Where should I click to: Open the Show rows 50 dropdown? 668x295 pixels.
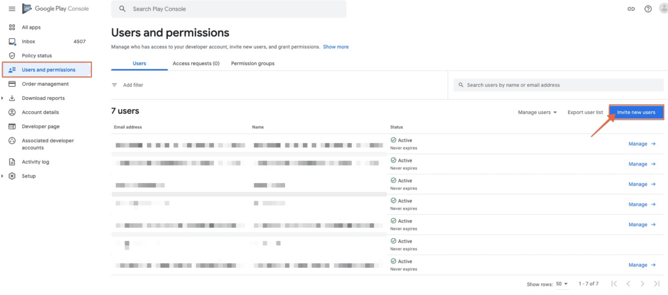[562, 284]
